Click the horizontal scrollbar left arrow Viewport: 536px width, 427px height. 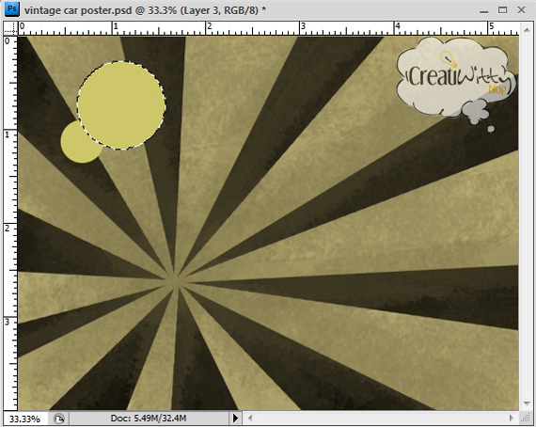[250, 418]
